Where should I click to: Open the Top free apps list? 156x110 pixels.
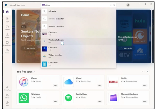pyautogui.click(x=25, y=72)
